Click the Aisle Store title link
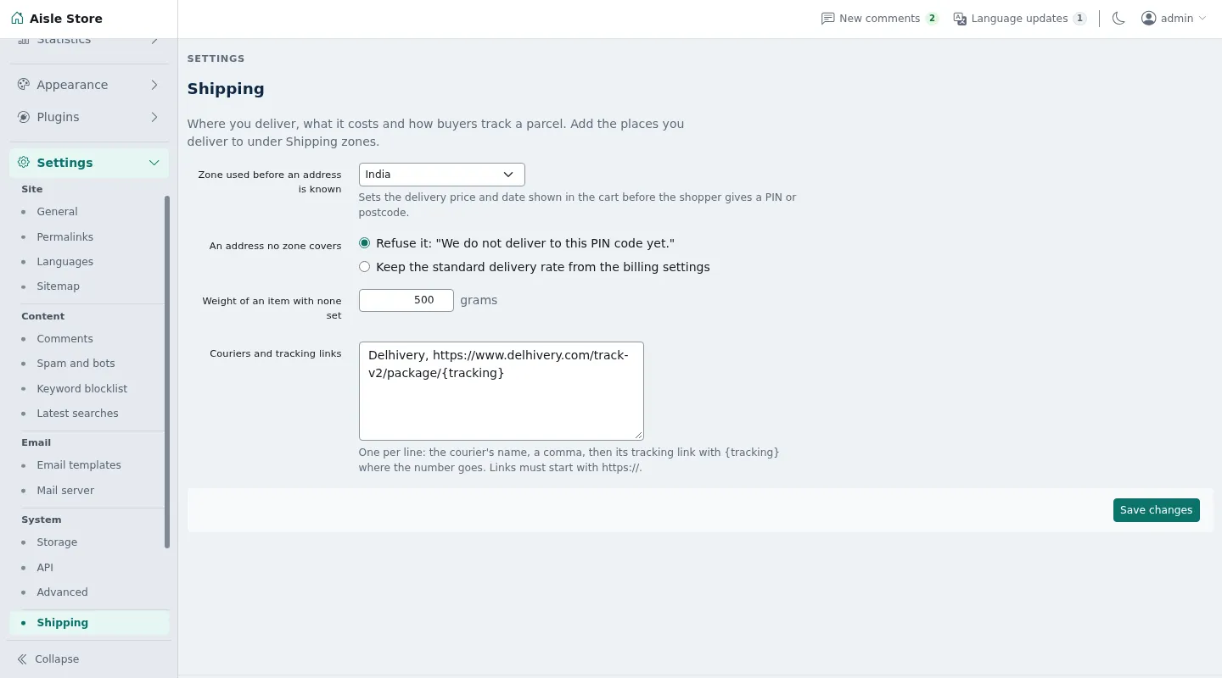The image size is (1222, 678). (66, 19)
